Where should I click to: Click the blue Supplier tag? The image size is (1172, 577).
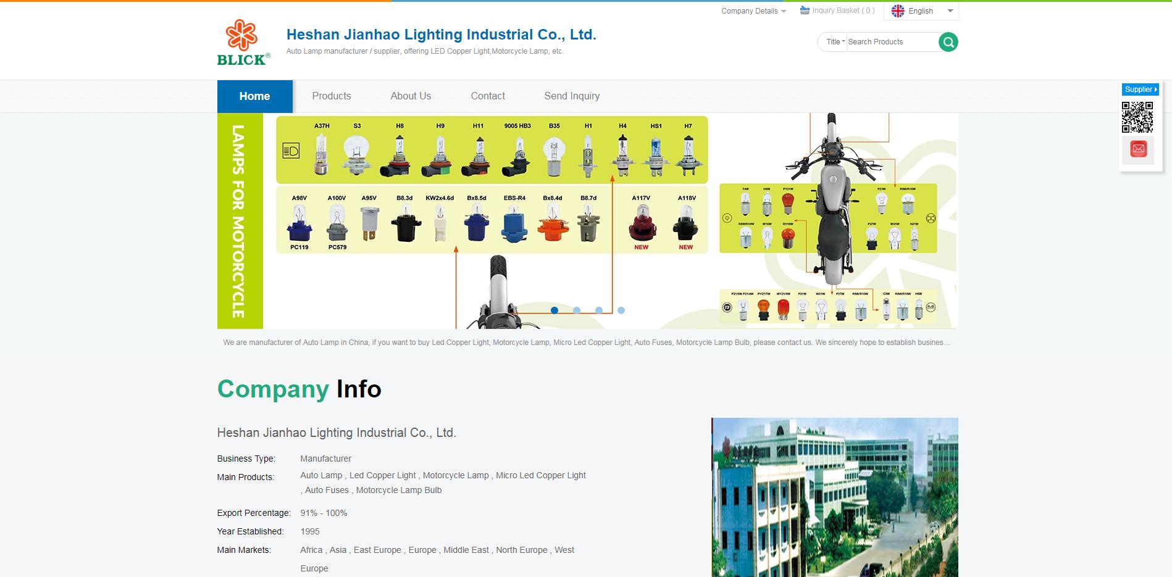1140,89
